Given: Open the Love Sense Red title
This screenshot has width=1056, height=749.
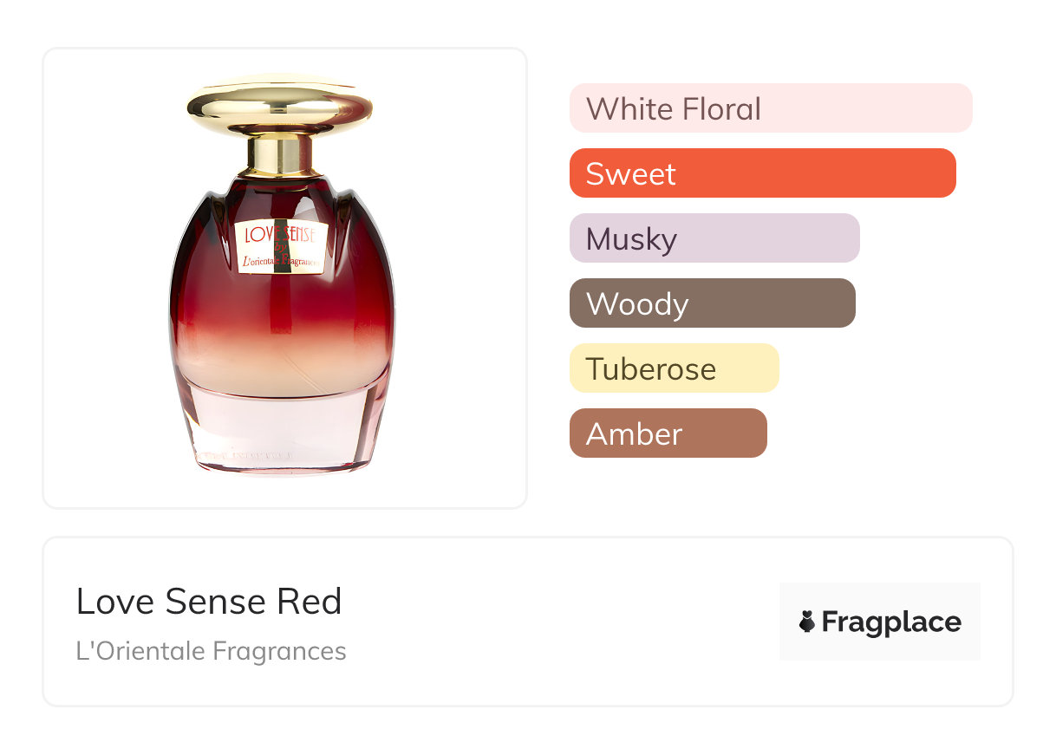Looking at the screenshot, I should [x=209, y=602].
